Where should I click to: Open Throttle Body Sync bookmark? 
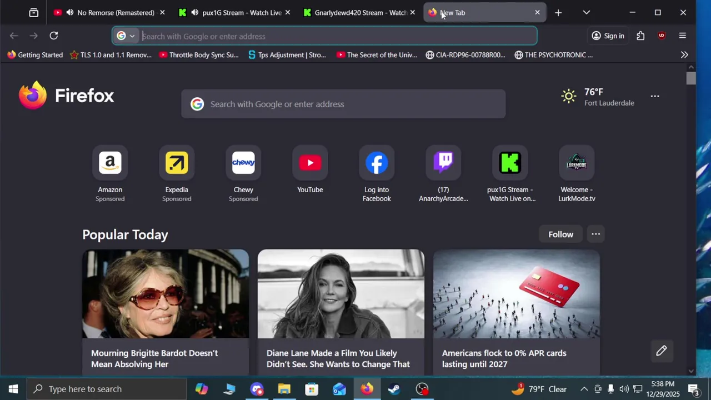tap(199, 54)
